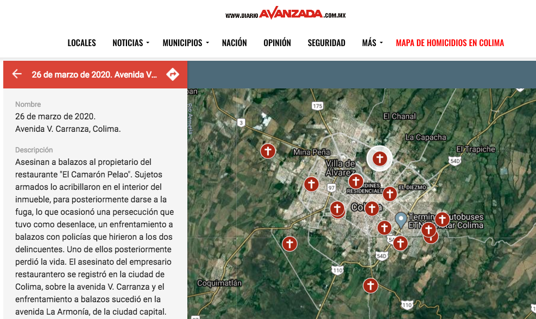Image resolution: width=536 pixels, height=319 pixels.
Task: Open the Opinión section
Action: click(x=277, y=43)
